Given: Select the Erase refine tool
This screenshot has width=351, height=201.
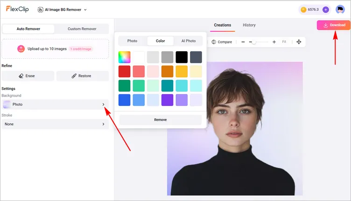Looking at the screenshot, I should pos(28,76).
